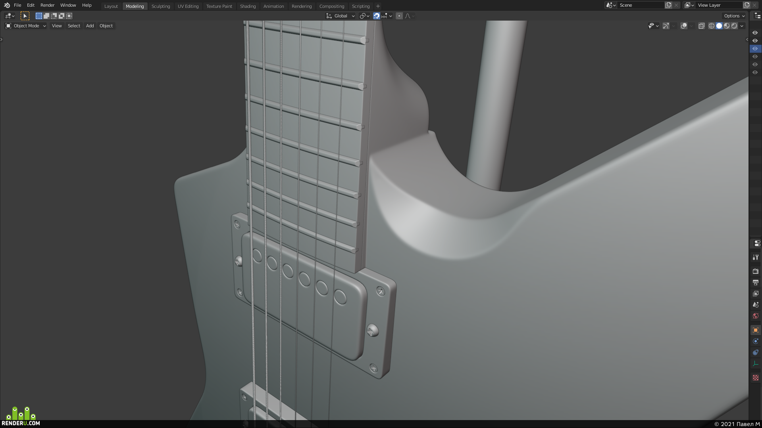Open the Object properties orange square tab
Image resolution: width=762 pixels, height=428 pixels.
pyautogui.click(x=755, y=330)
